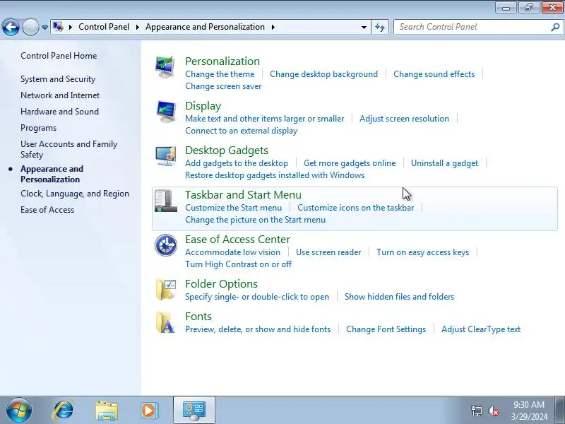This screenshot has height=424, width=565.
Task: Expand the arrow after Control Panel breadcrumb
Action: point(137,27)
